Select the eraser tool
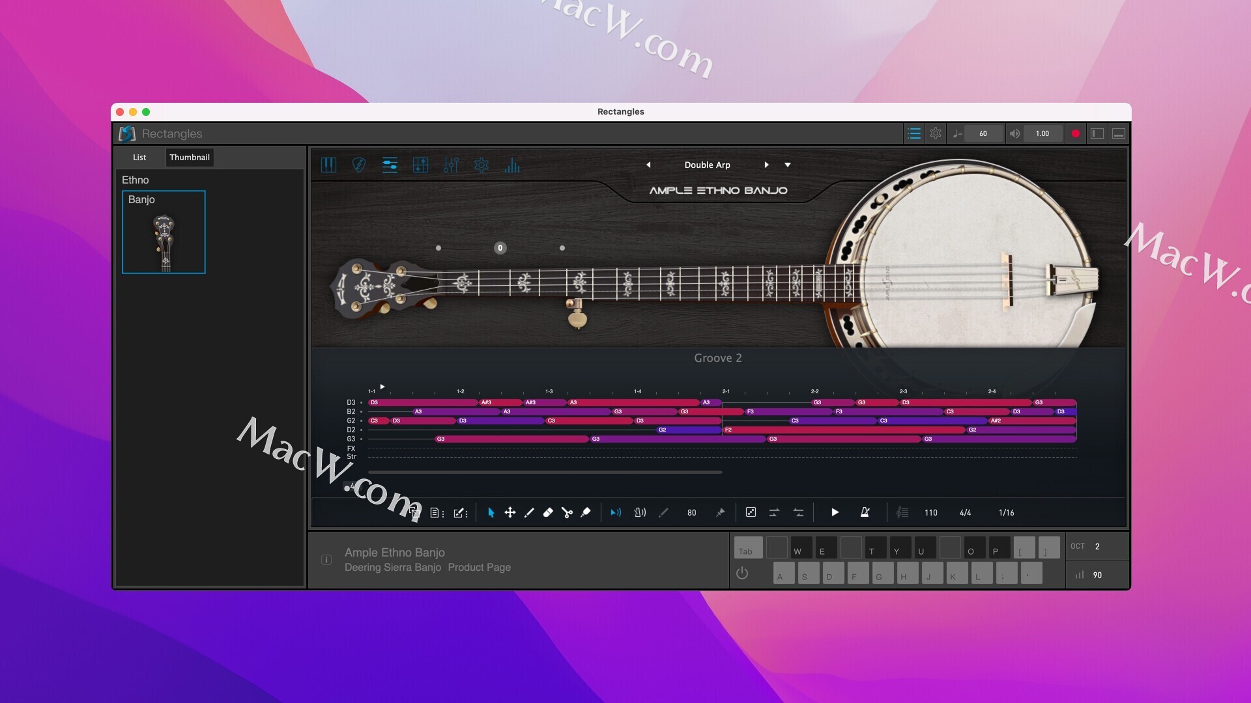Viewport: 1251px width, 703px height. (x=548, y=513)
